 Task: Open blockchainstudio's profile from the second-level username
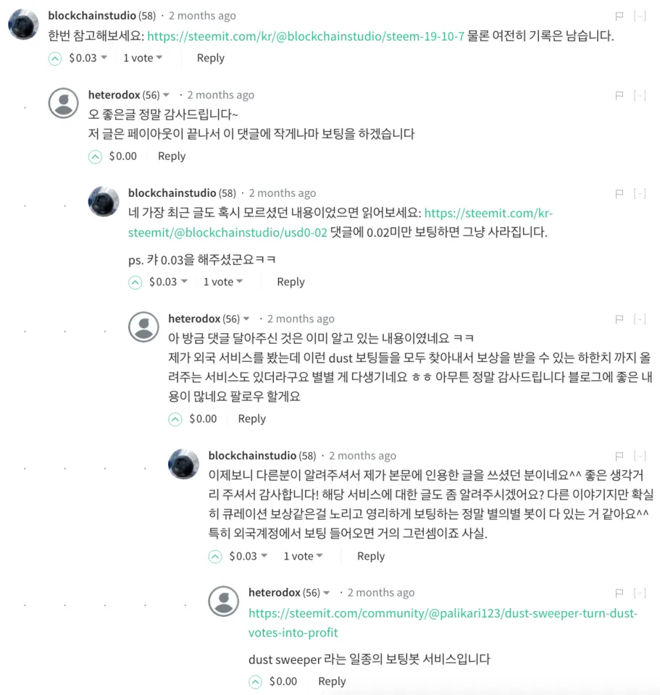(x=172, y=193)
